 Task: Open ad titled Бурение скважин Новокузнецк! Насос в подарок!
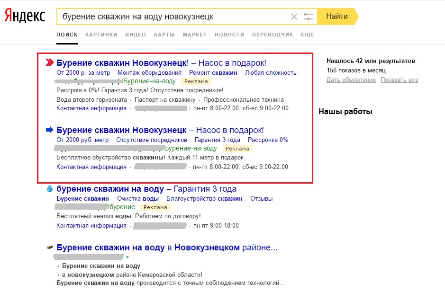point(161,62)
